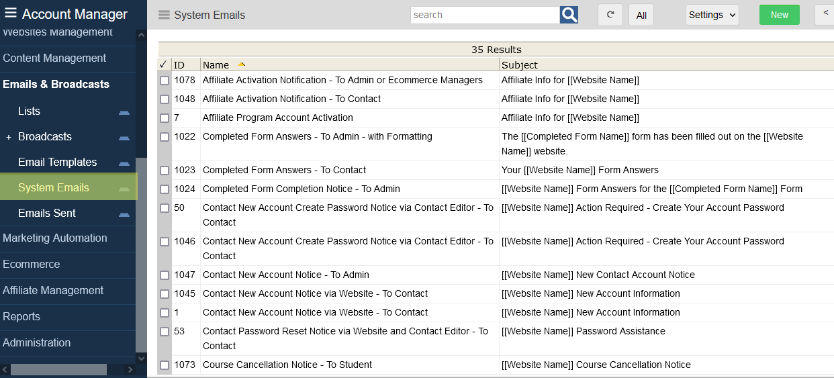The height and width of the screenshot is (378, 834).
Task: Click the icon beside Email Templates
Action: 124,162
